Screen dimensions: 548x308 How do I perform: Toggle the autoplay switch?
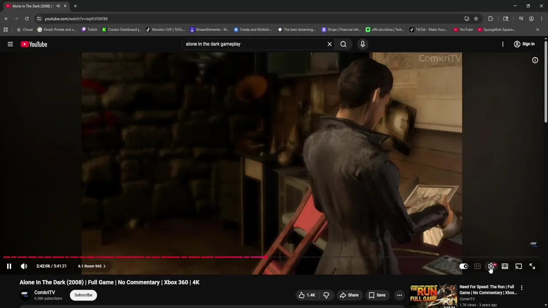point(464,266)
